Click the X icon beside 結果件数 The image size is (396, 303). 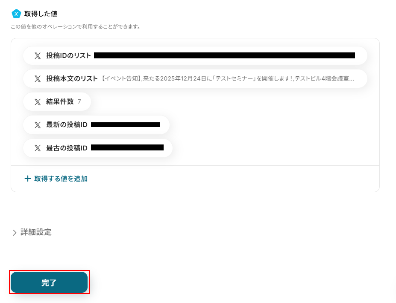pos(37,102)
